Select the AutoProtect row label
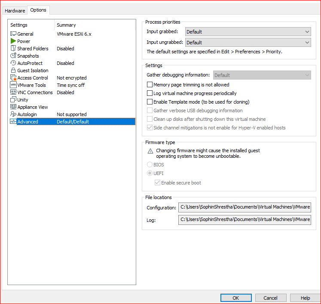The height and width of the screenshot is (304, 321). [x=30, y=63]
